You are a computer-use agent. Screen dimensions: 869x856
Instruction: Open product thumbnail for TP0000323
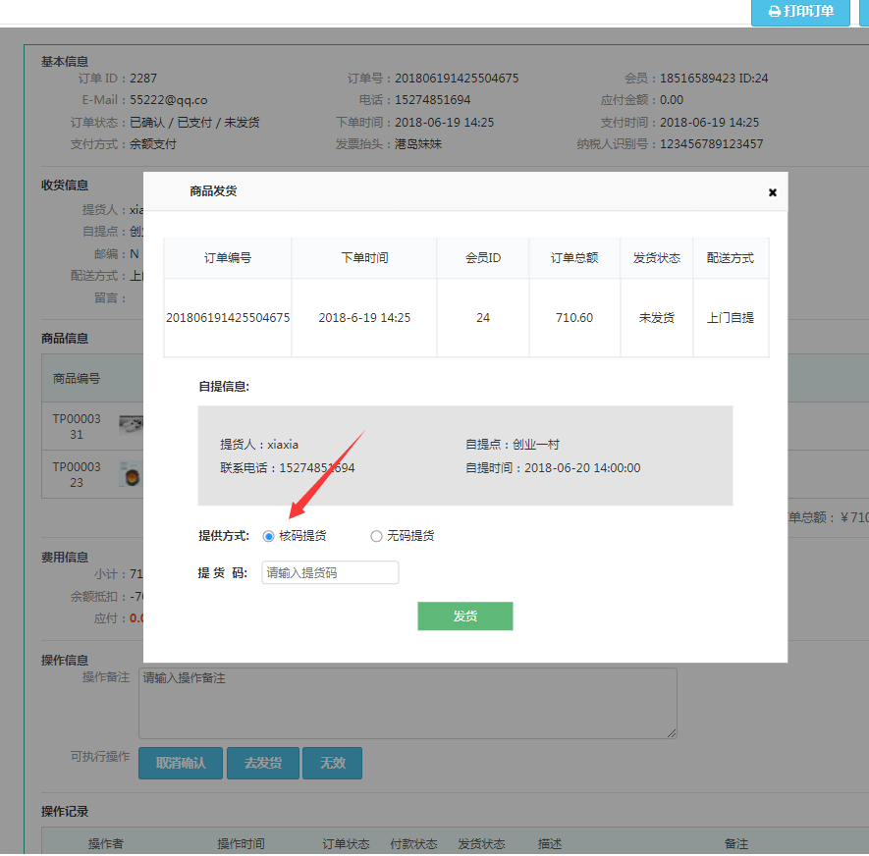131,474
